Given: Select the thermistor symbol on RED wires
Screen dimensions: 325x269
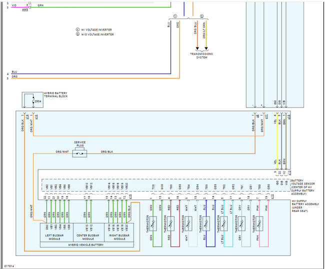Looking at the screenshot, I should [171, 223].
